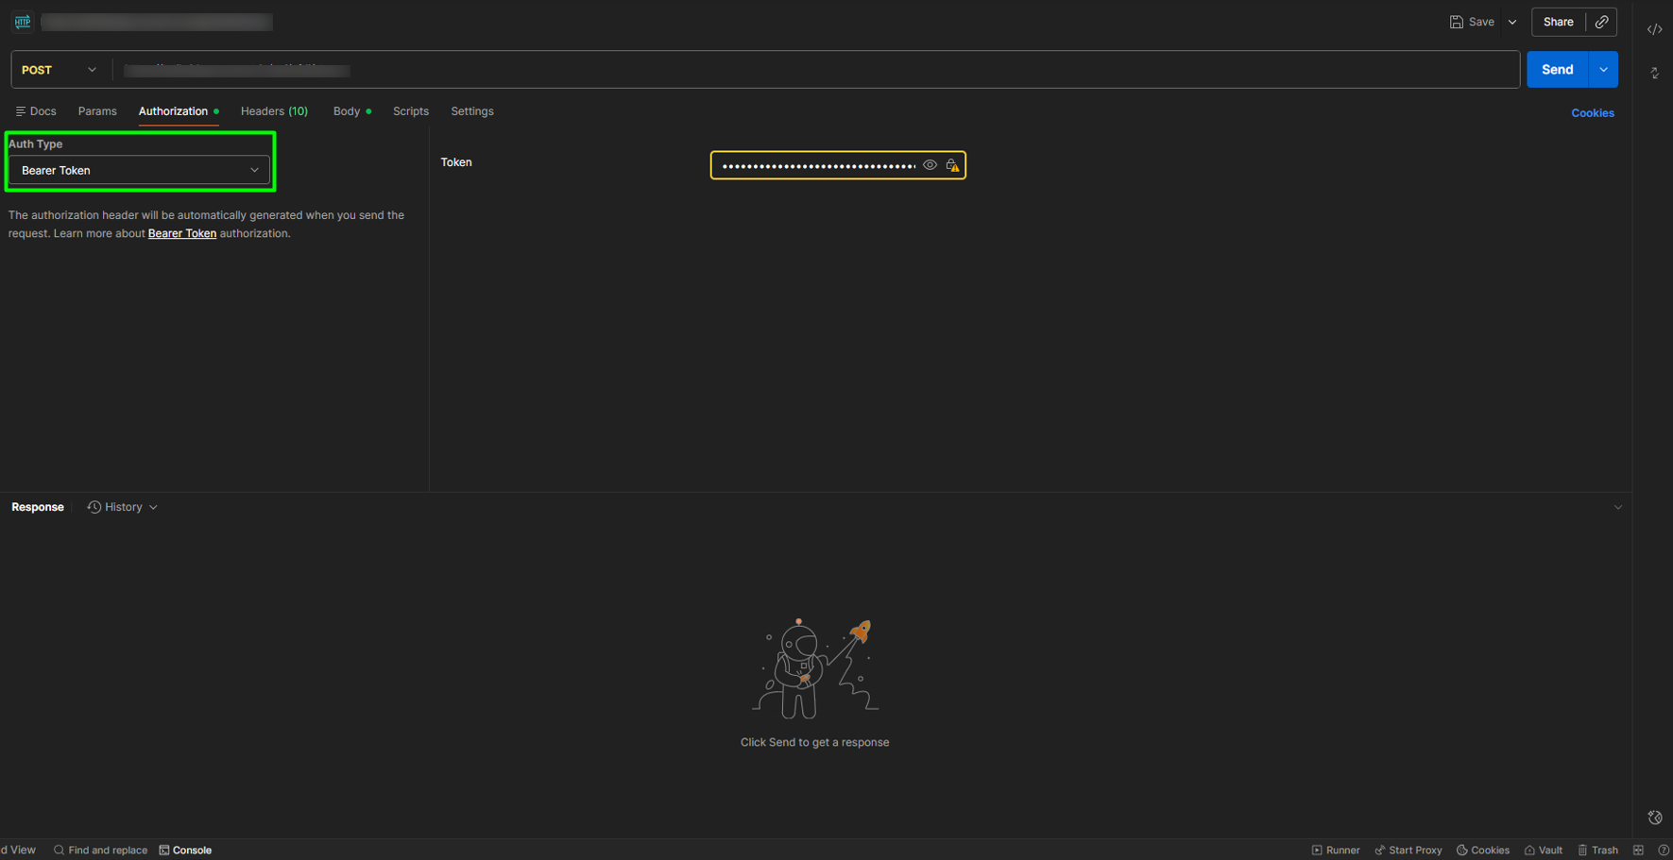Show the hidden token with eye icon
Viewport: 1673px width, 860px height.
[x=930, y=165]
